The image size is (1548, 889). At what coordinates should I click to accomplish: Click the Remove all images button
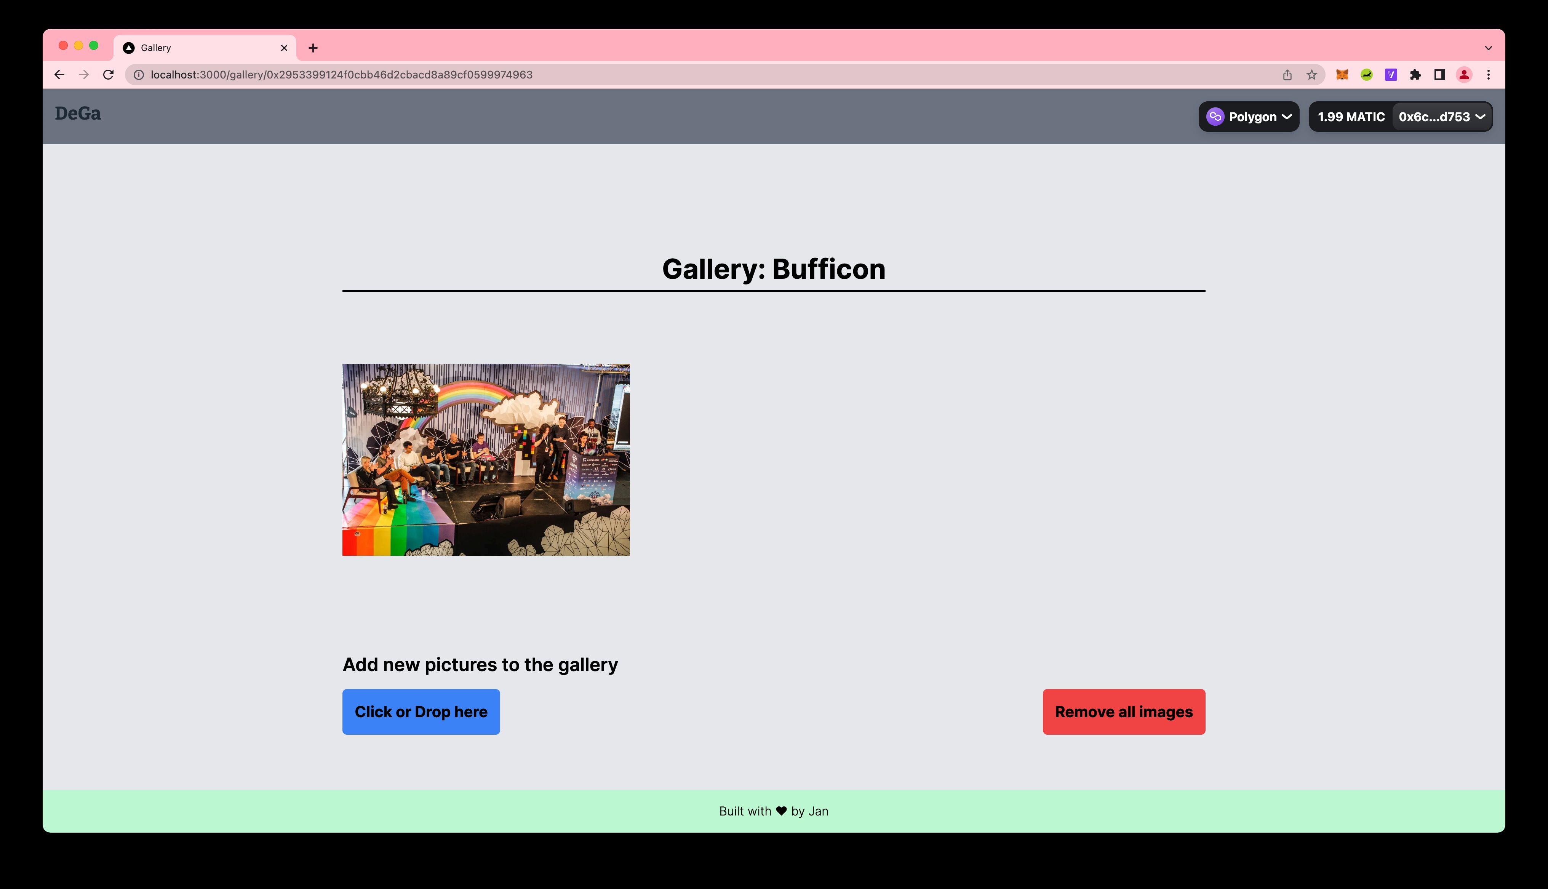[x=1123, y=712]
